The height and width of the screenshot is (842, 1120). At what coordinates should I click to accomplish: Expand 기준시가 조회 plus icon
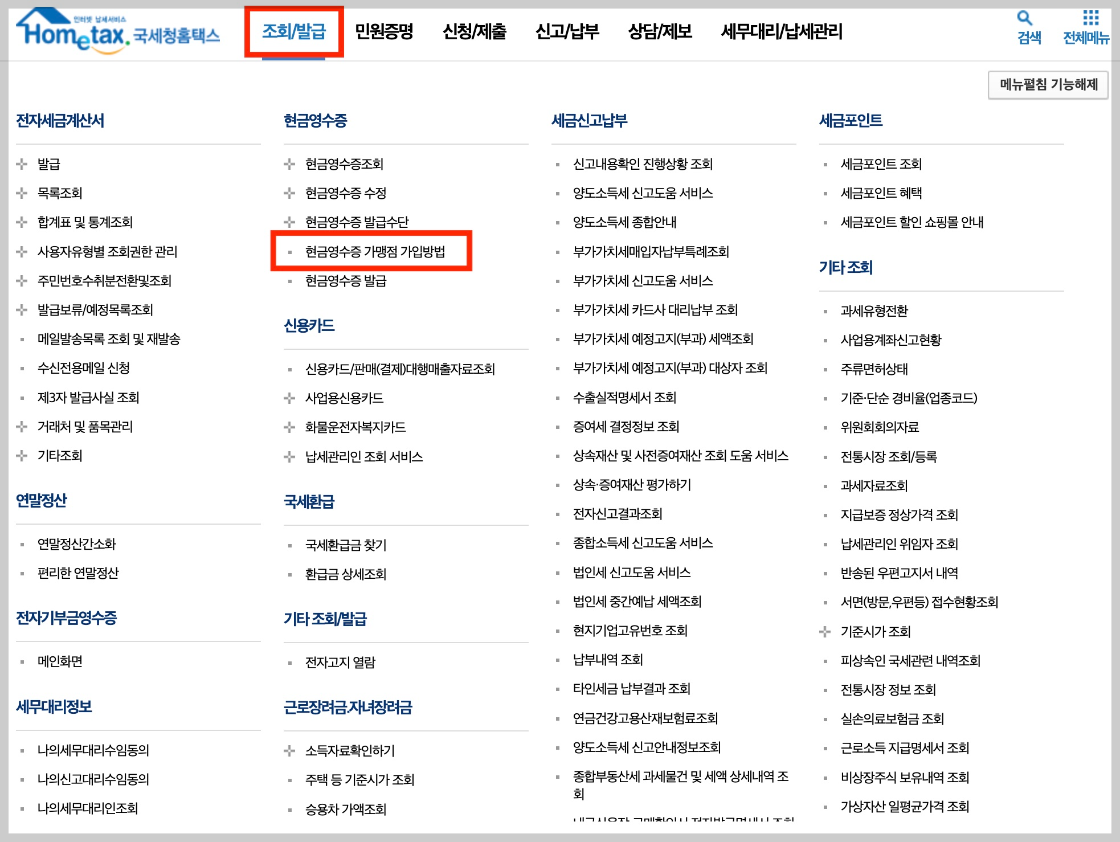[825, 632]
